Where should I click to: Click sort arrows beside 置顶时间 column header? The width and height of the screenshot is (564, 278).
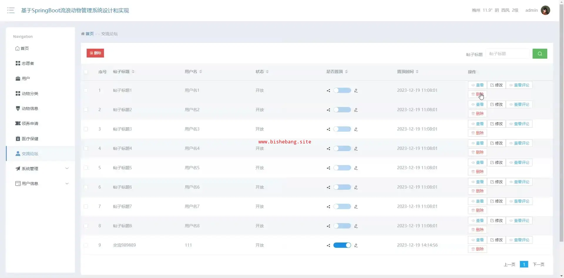tap(417, 72)
